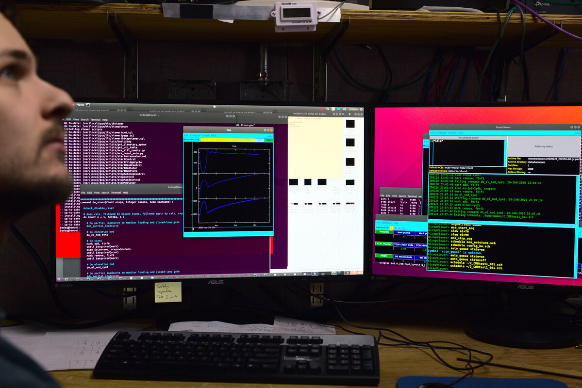Open the Plot window's Configure menu

195,135
